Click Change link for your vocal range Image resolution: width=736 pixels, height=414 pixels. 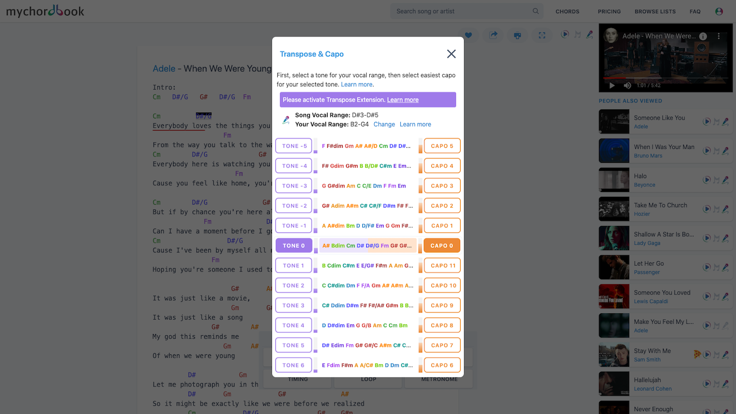point(384,124)
